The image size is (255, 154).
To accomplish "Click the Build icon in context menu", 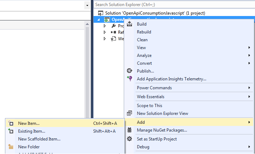I will pos(129,24).
